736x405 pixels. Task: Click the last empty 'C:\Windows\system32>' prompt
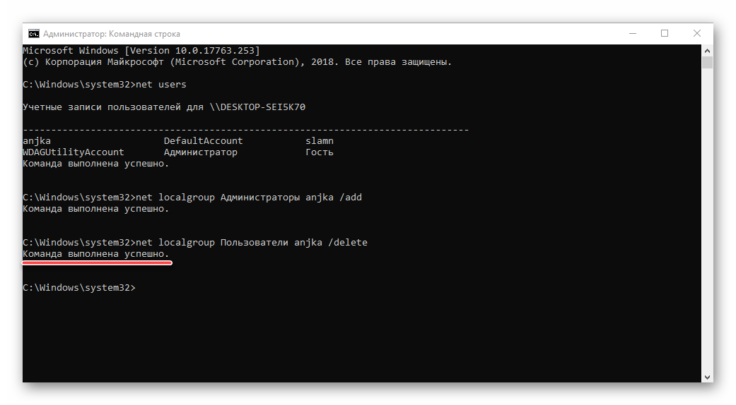78,288
